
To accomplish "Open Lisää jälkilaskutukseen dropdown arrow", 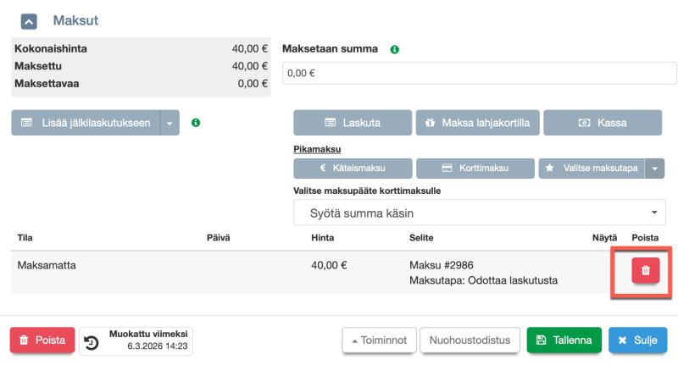I will coord(169,123).
